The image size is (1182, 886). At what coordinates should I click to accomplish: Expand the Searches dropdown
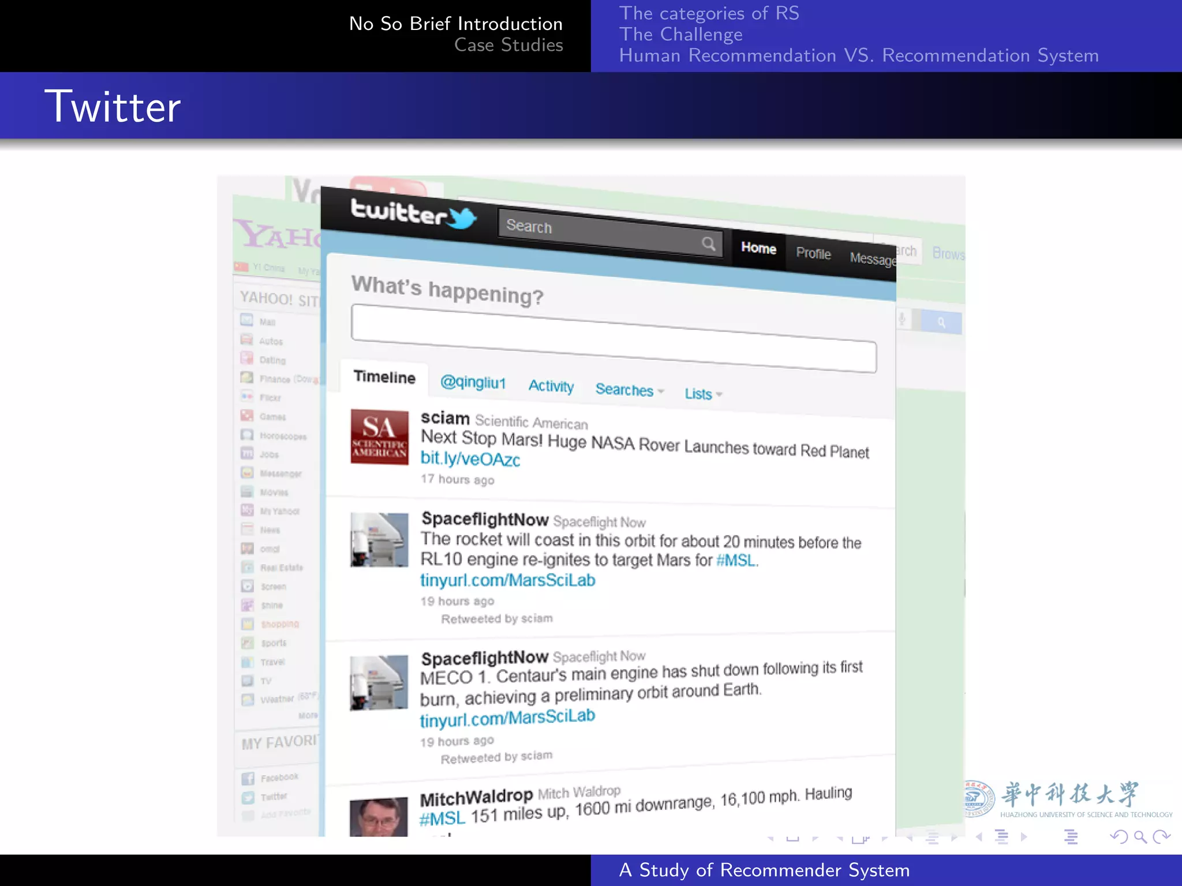[x=629, y=391]
